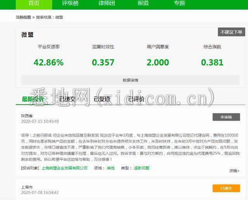This screenshot has height=200, width=248.
Task: Click the 2020-07-08 16:54:47 timestamp
Action: (40, 192)
